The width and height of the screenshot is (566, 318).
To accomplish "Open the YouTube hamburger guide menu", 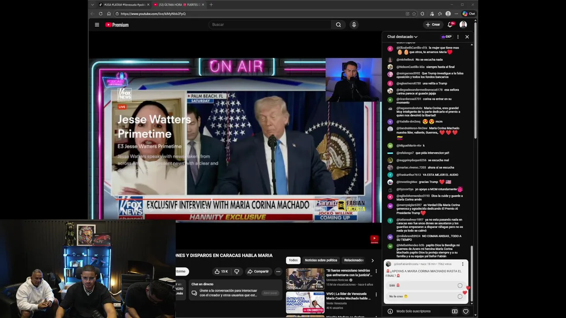I will 97,25.
